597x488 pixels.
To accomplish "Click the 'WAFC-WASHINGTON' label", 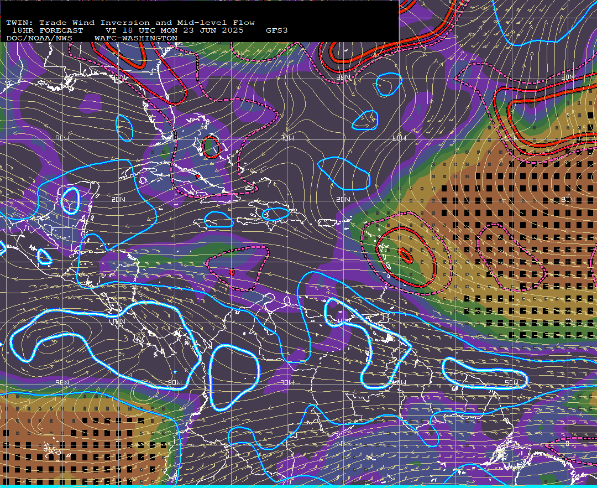I will click(136, 38).
